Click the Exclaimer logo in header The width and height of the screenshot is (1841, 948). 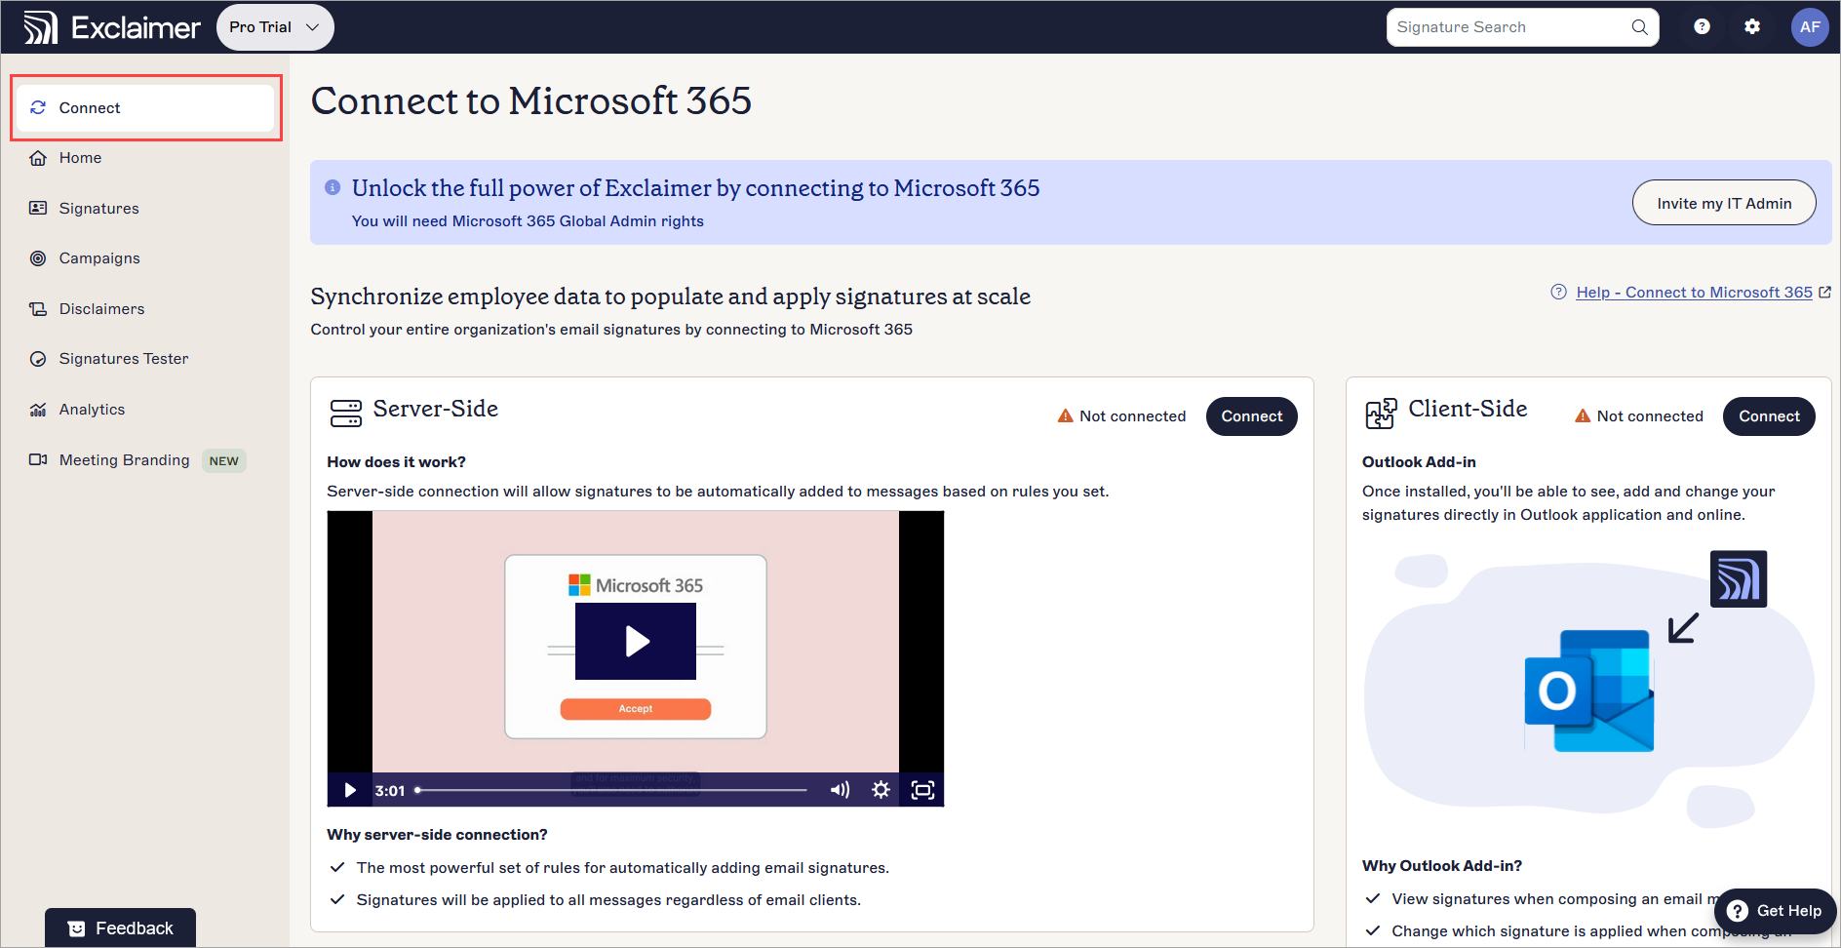pos(111,27)
